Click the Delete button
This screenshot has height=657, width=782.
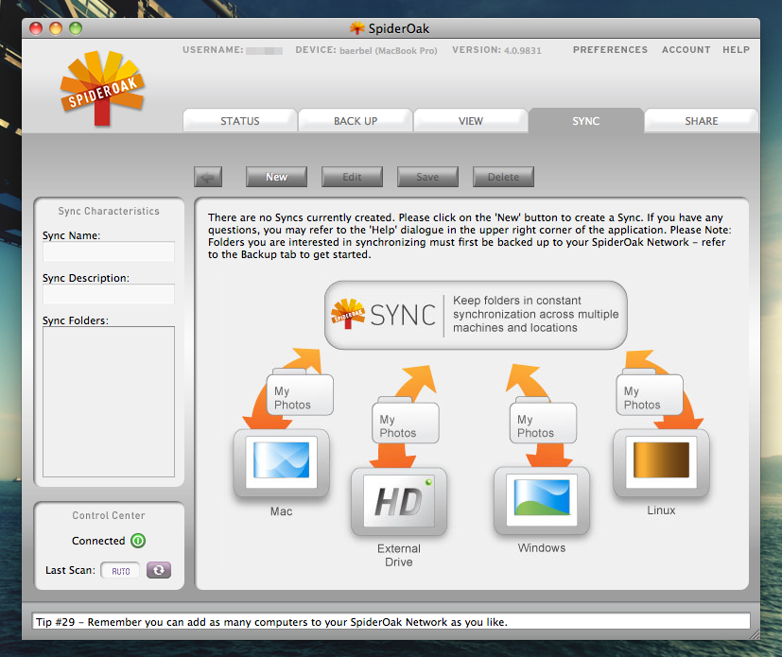tap(503, 177)
